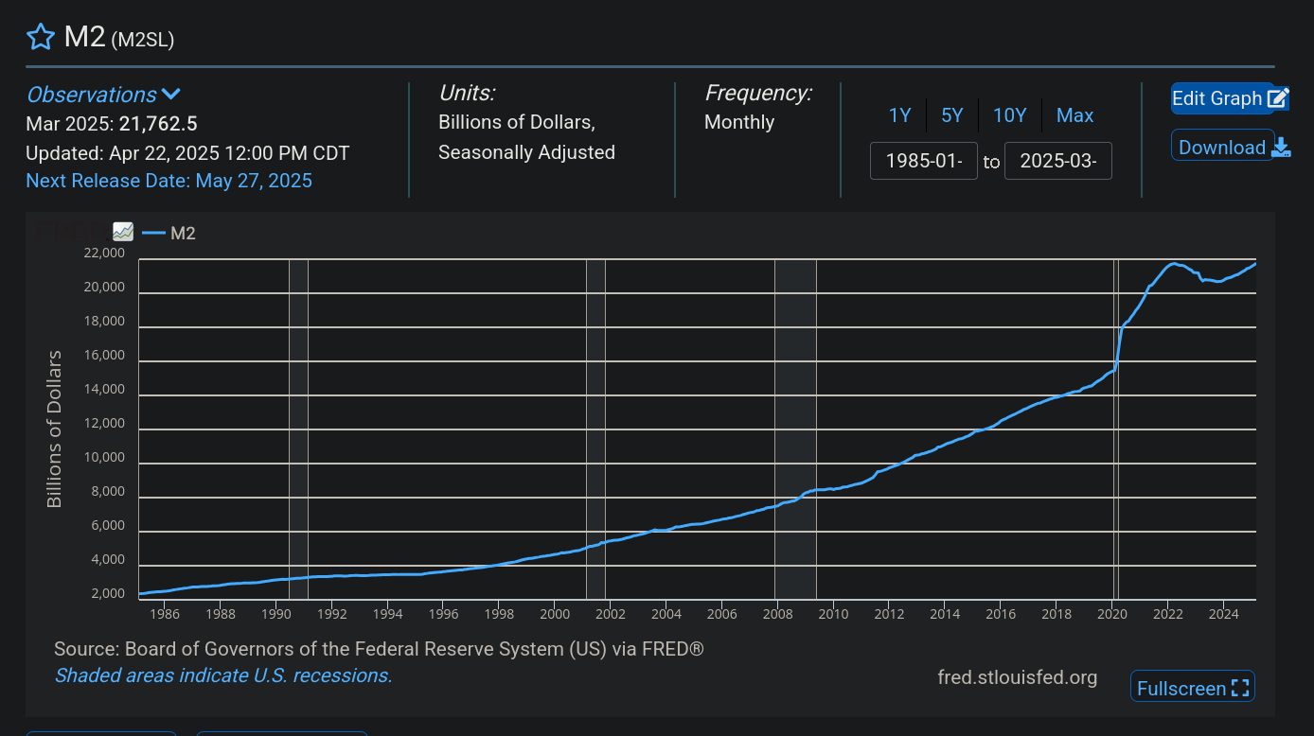Click the 2008 recession shaded band

795,426
